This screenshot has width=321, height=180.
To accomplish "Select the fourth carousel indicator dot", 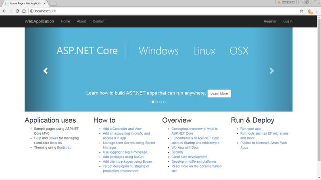I will (164, 102).
